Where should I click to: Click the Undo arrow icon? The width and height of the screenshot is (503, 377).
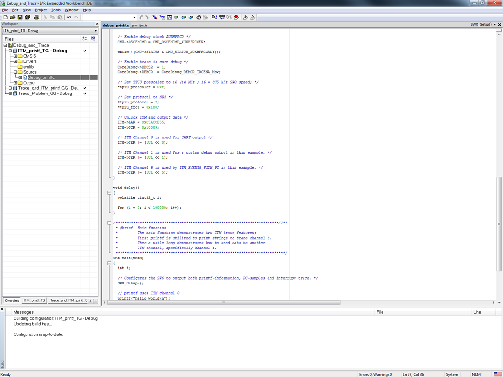69,17
